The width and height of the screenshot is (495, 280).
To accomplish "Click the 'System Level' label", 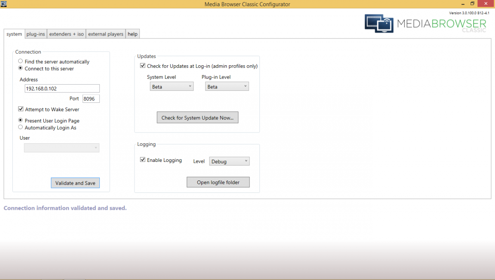I will [x=161, y=77].
